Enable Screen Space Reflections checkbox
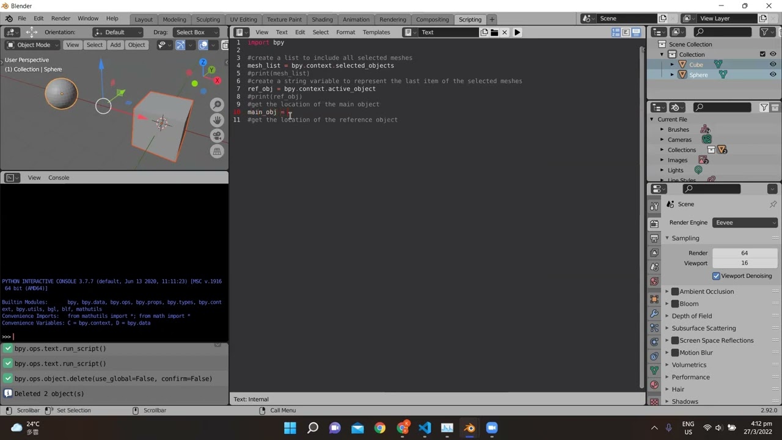Screen dimensions: 782x440 675,340
